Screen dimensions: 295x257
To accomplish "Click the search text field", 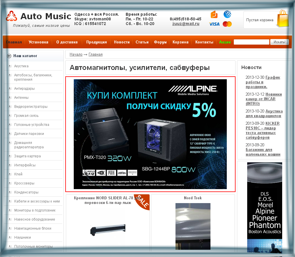I will coord(252,42).
